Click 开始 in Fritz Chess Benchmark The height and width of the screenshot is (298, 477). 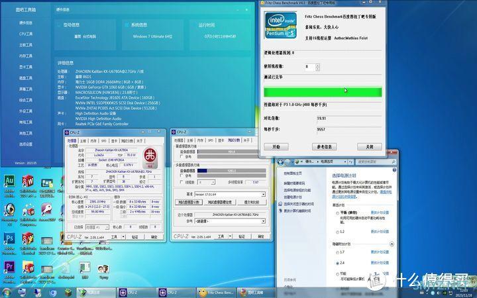tap(276, 147)
